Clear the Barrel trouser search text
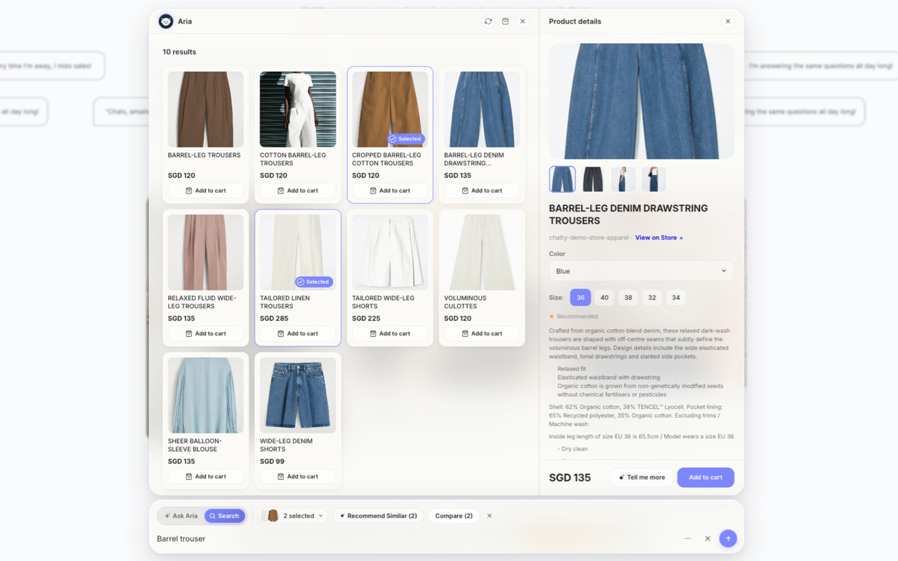The image size is (898, 561). click(707, 539)
